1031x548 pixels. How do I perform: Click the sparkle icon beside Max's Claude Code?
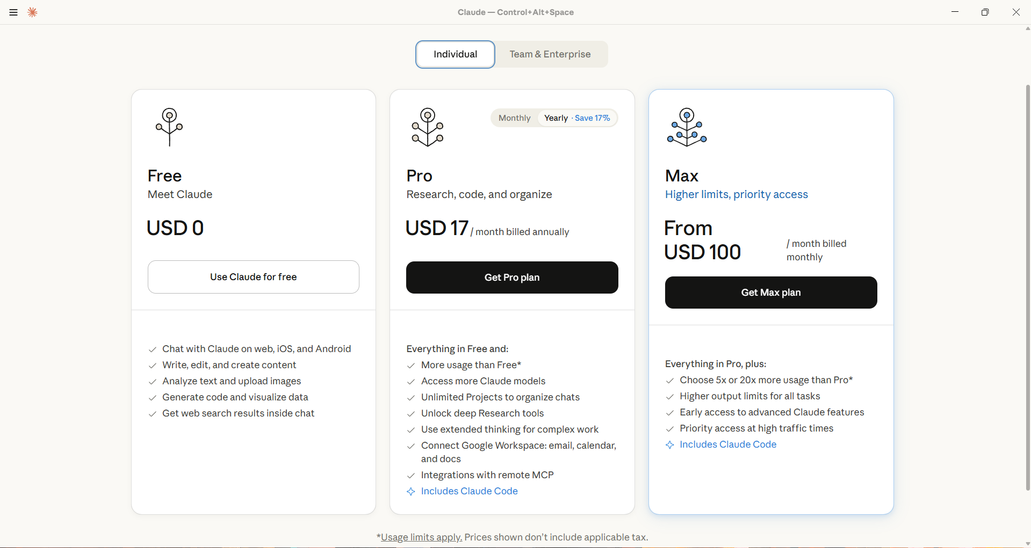click(x=669, y=445)
